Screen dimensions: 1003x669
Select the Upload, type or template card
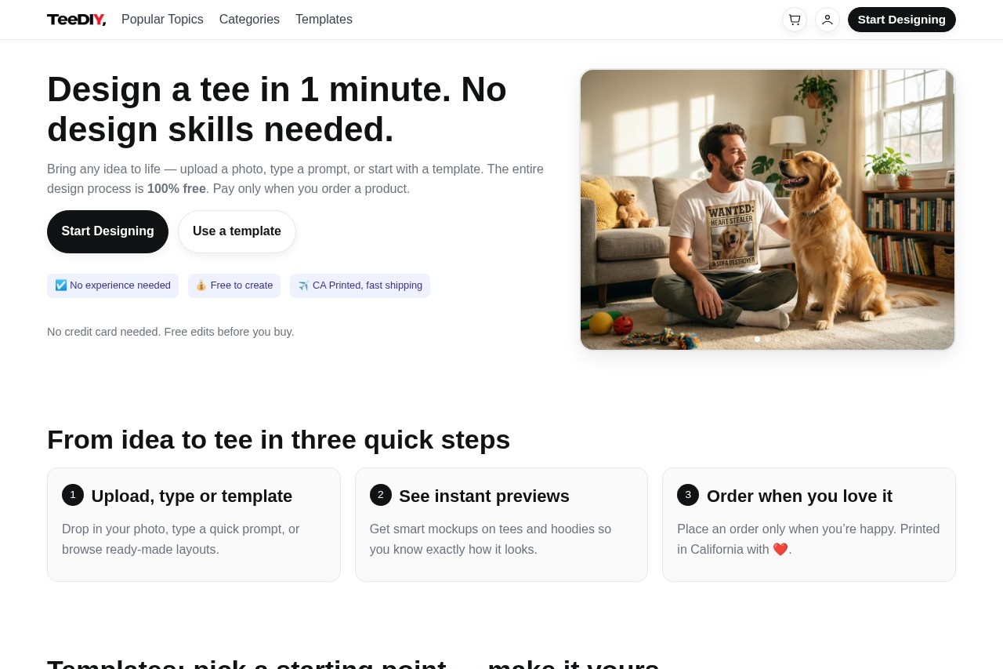[x=194, y=525]
